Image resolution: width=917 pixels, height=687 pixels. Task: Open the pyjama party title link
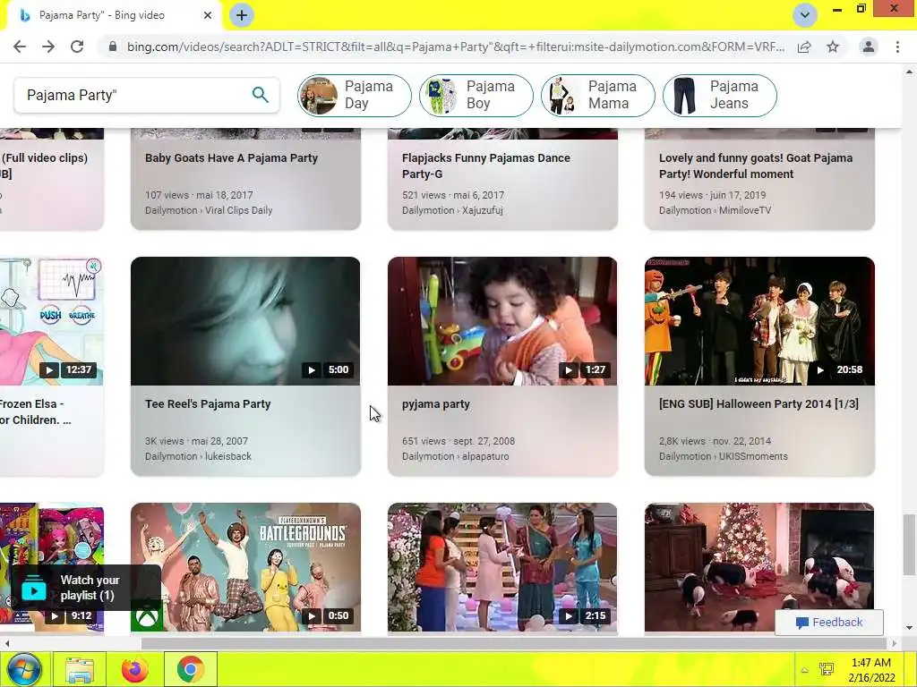(436, 403)
